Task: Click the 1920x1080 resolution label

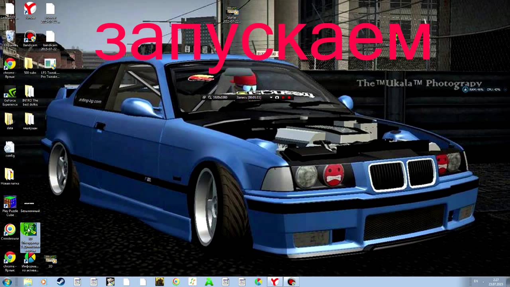Action: [220, 97]
